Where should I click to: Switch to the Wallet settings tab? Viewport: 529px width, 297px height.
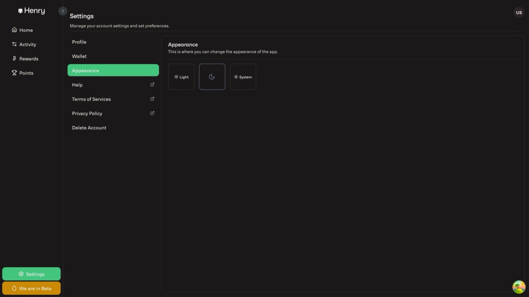click(79, 56)
